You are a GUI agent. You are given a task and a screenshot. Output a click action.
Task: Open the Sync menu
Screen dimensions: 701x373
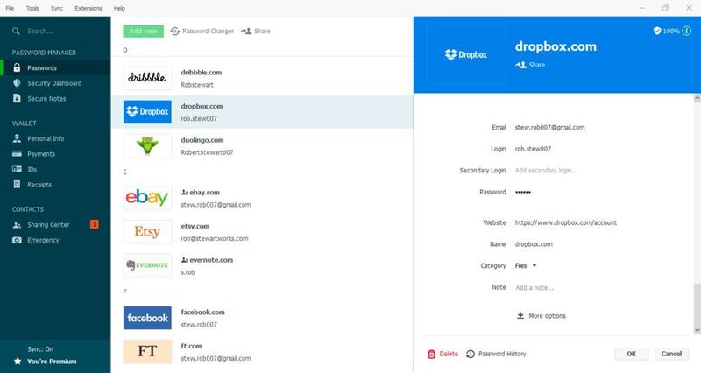(57, 8)
